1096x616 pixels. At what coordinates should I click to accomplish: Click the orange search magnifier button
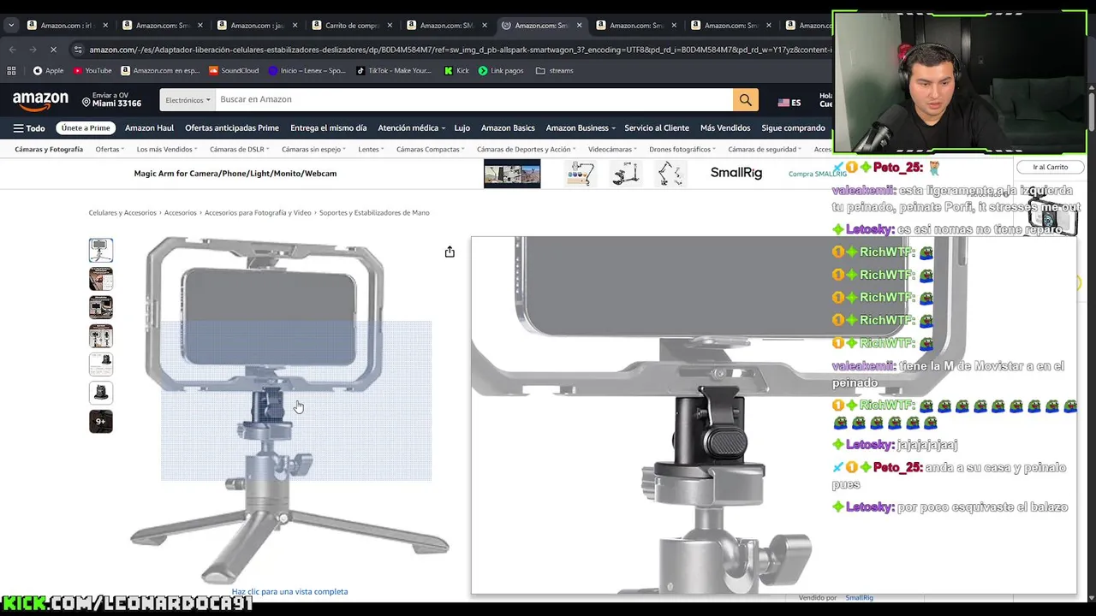coord(745,100)
